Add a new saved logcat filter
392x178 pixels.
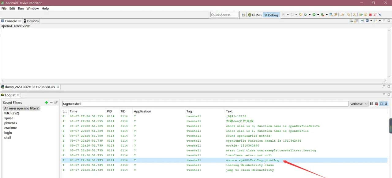[x=47, y=103]
